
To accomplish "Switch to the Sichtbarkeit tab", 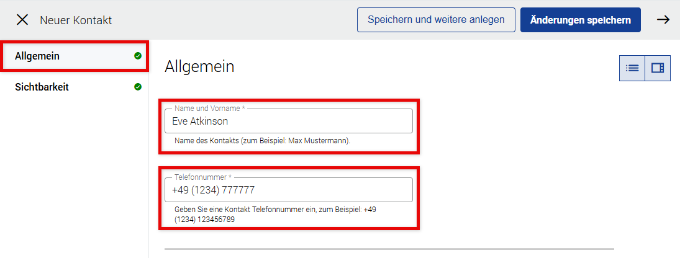I will point(42,87).
